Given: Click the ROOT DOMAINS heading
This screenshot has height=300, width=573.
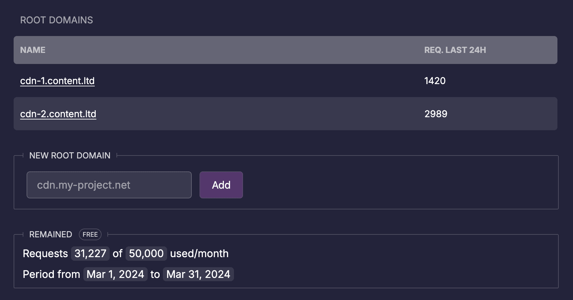Looking at the screenshot, I should [x=56, y=20].
